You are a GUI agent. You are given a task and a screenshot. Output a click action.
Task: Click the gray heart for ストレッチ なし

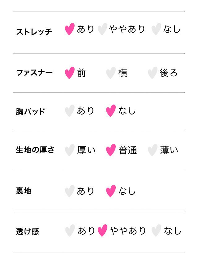pos(156,29)
